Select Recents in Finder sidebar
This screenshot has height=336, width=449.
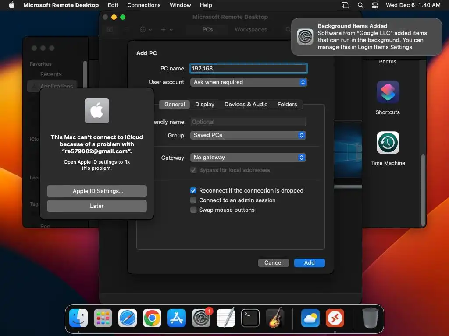(x=51, y=74)
